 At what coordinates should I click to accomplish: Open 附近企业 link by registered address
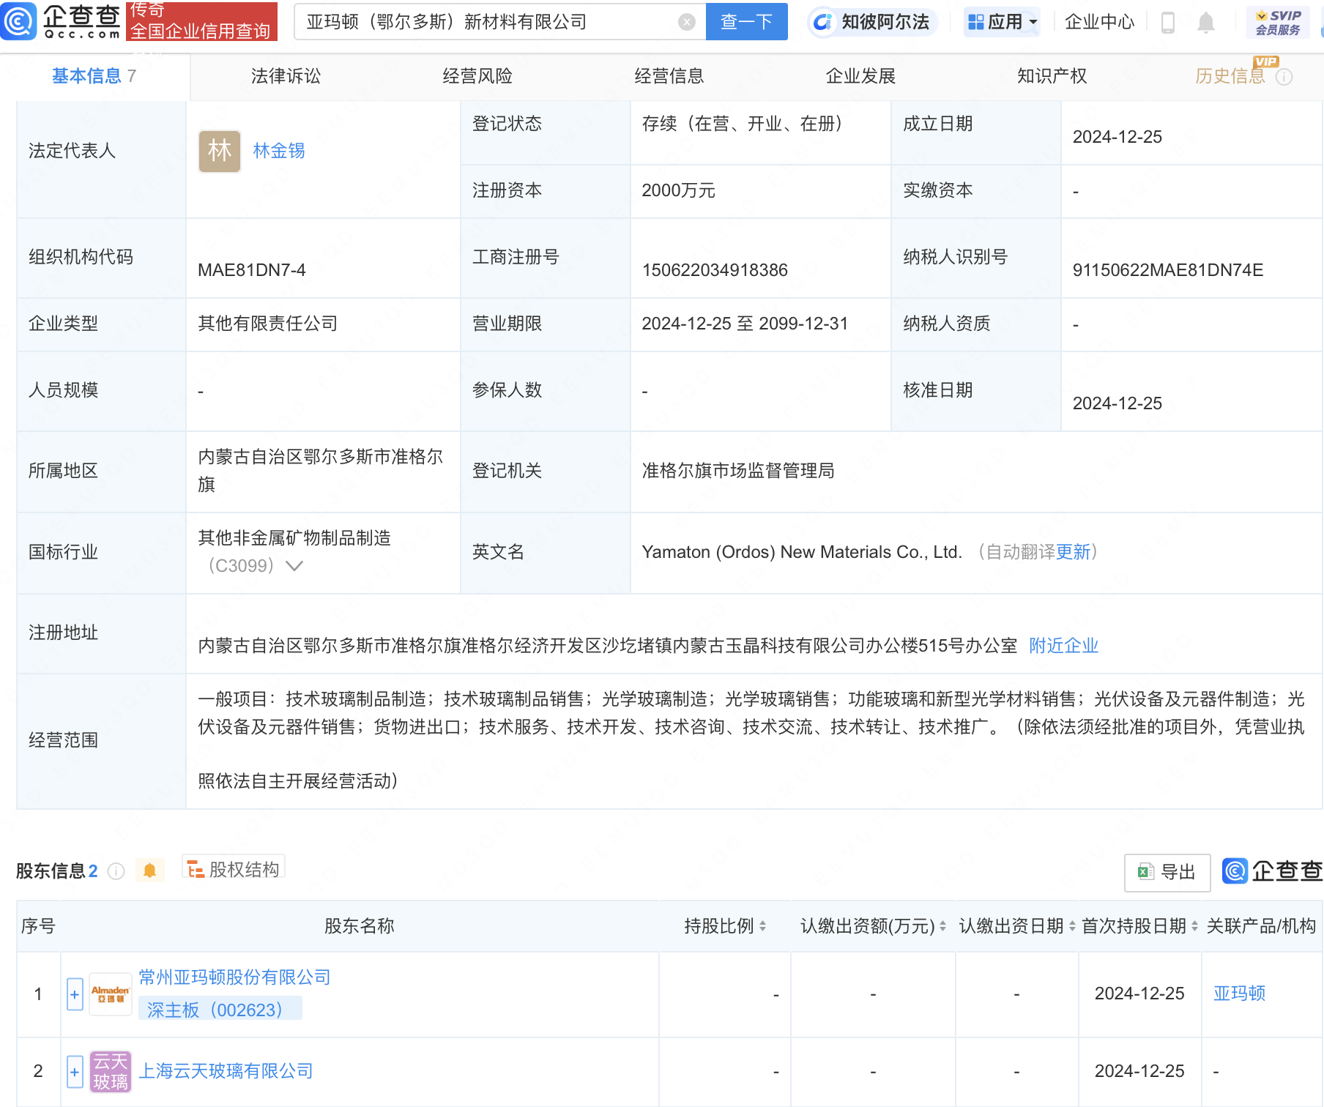coord(1064,646)
